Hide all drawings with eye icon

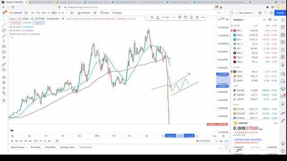(x=4, y=93)
